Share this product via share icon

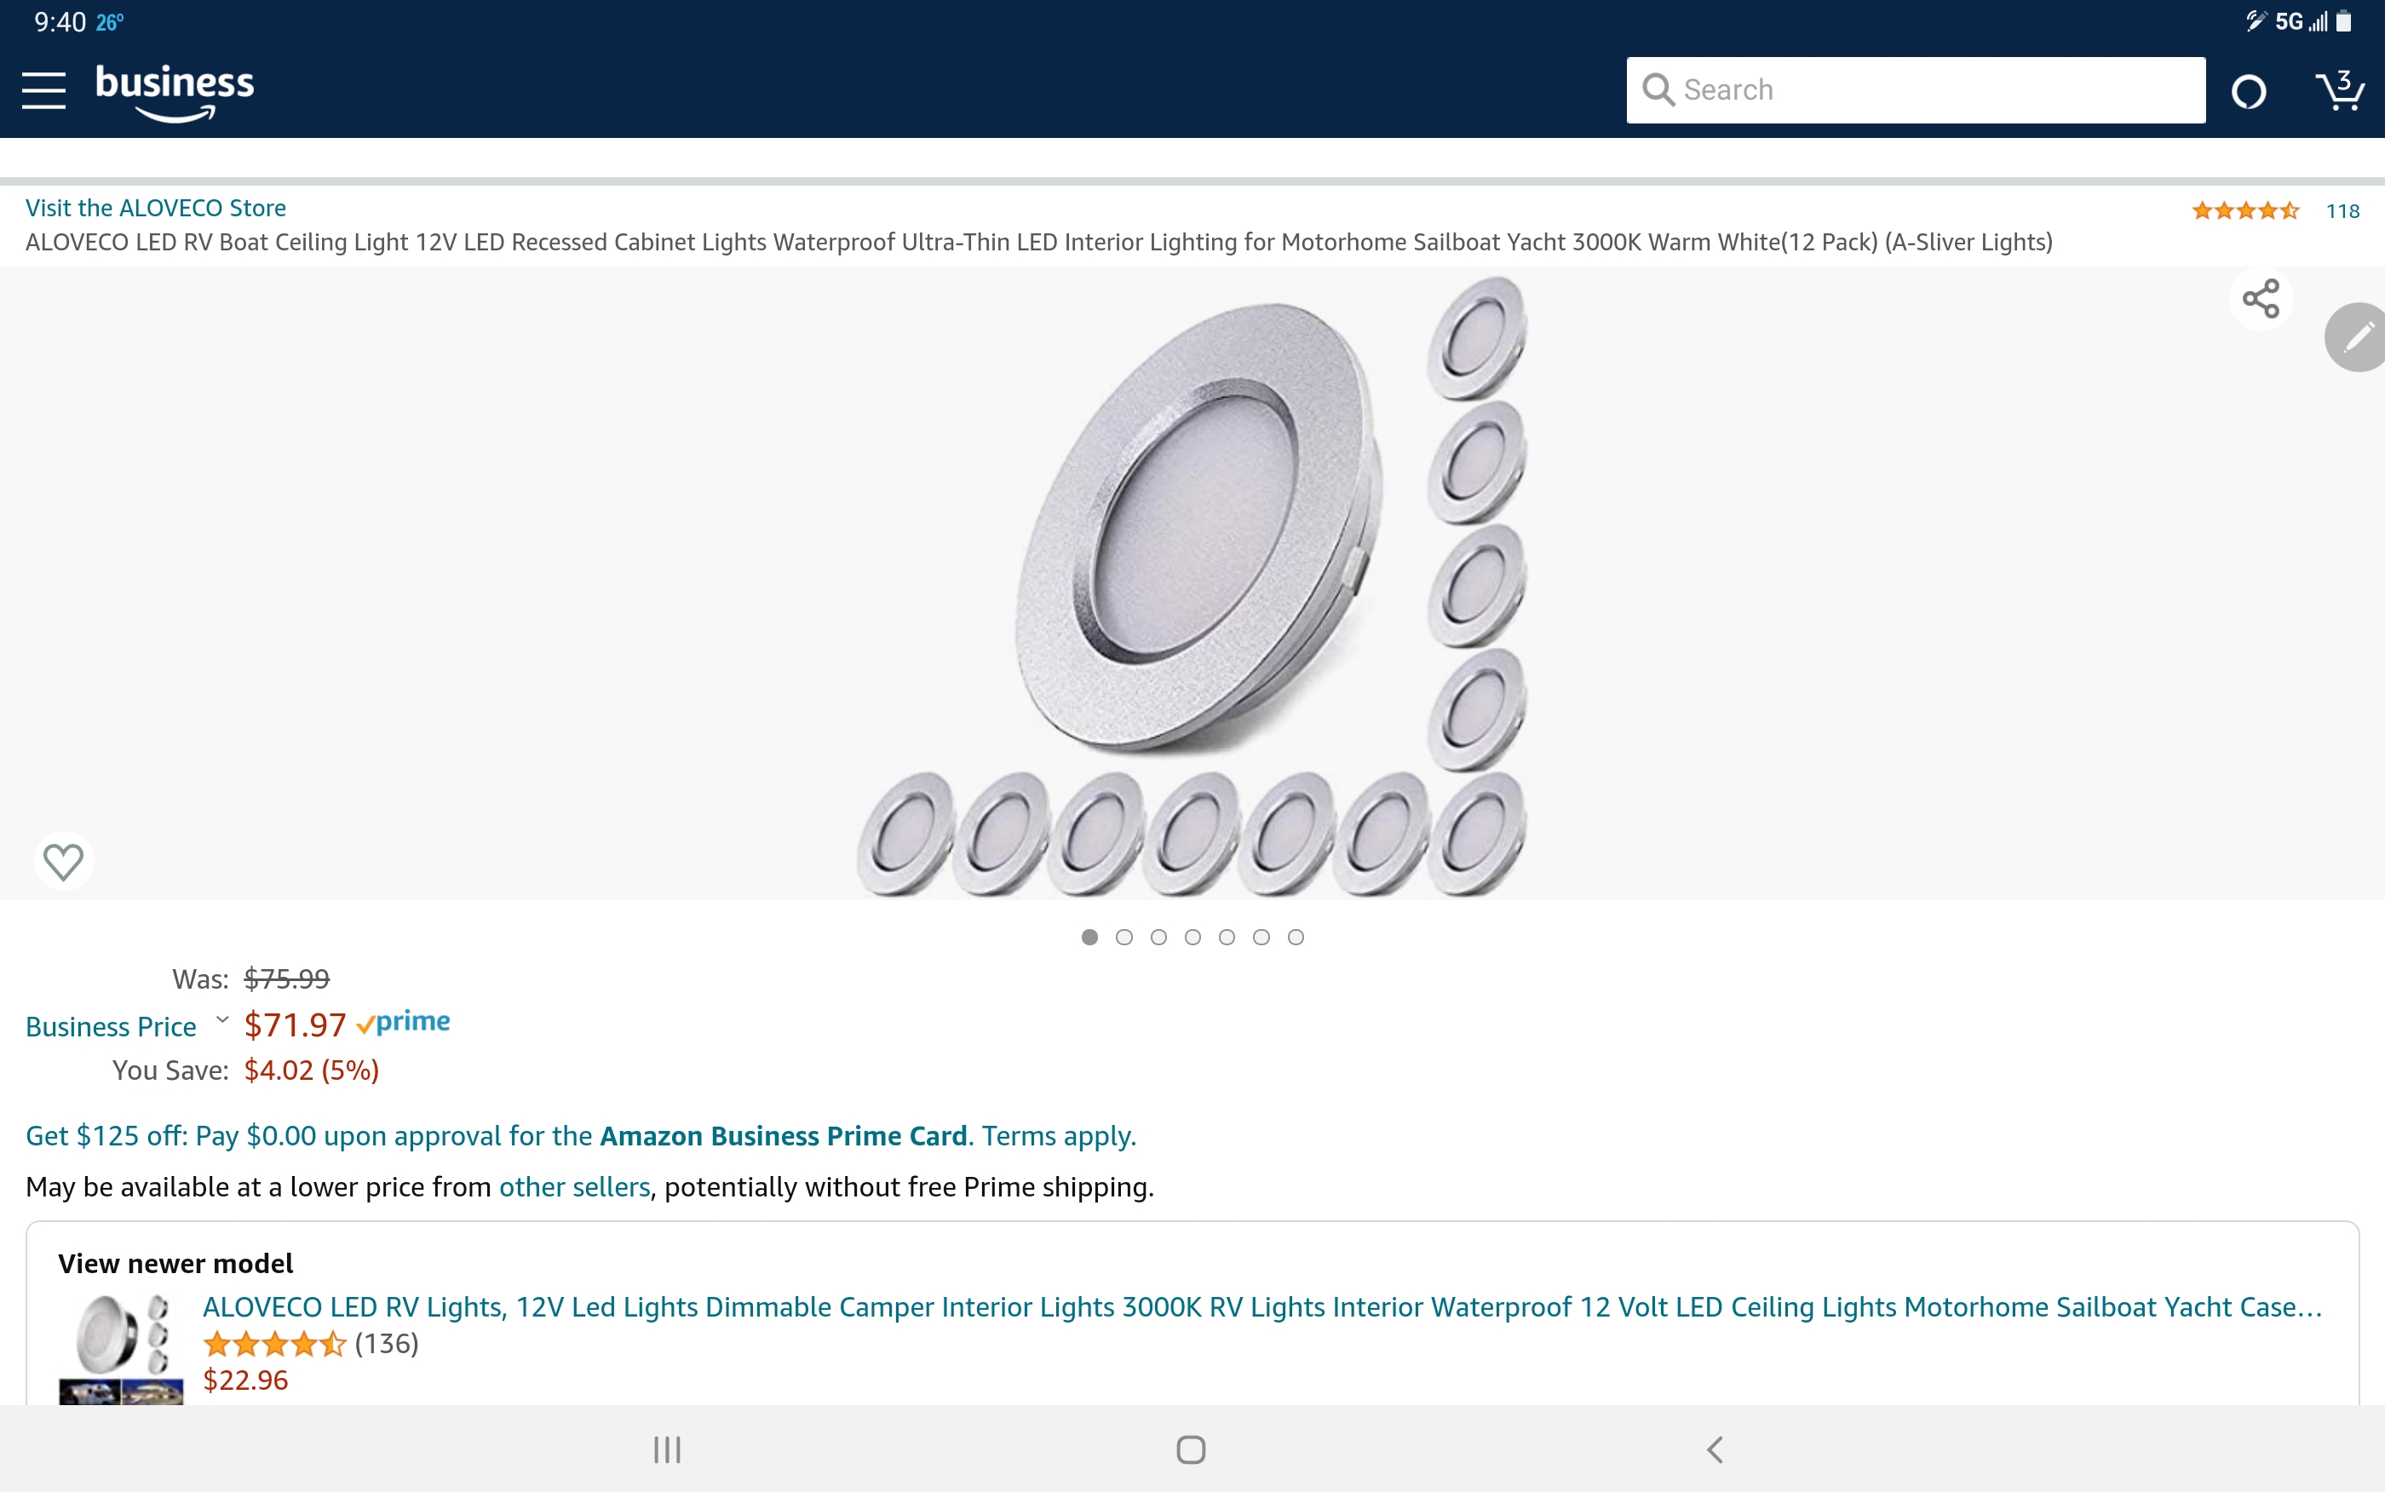point(2261,299)
